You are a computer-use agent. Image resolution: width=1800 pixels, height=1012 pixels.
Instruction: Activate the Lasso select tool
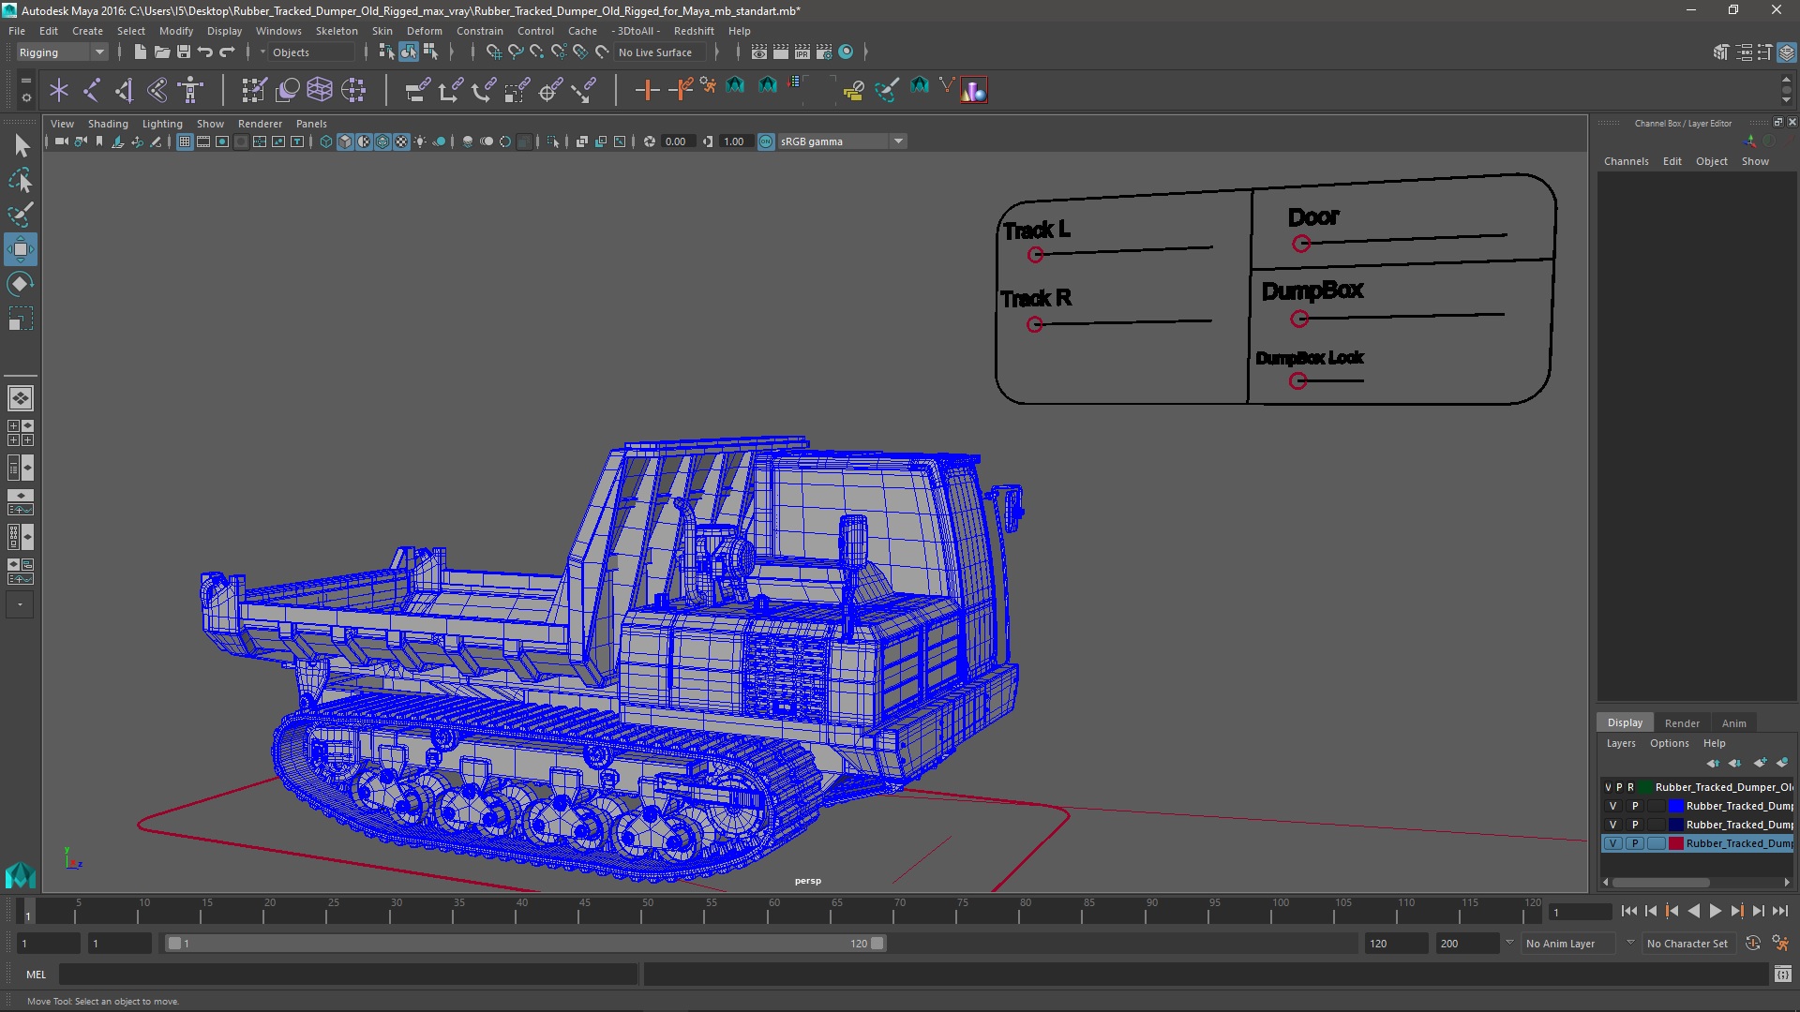20,180
